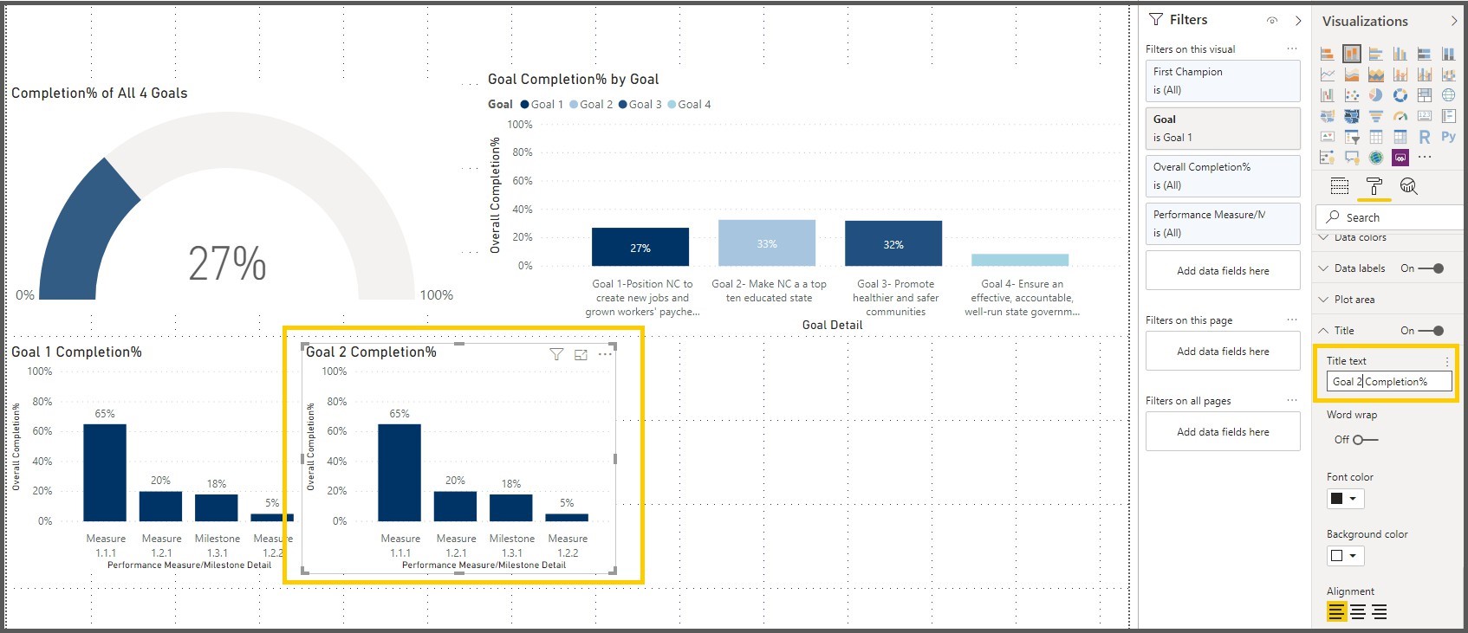This screenshot has height=633, width=1468.
Task: Select left title alignment
Action: (1337, 612)
